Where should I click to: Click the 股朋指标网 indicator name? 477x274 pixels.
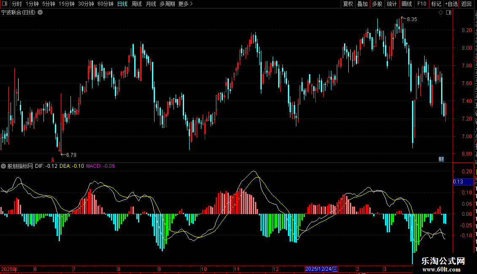[20, 166]
